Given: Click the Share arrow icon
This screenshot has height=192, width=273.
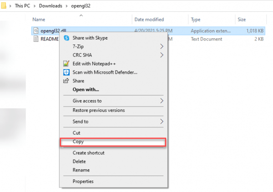Looking at the screenshot, I should [x=66, y=81].
